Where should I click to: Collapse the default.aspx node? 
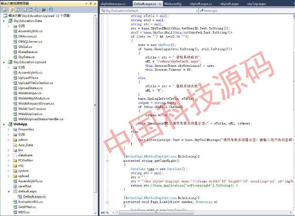[9, 192]
